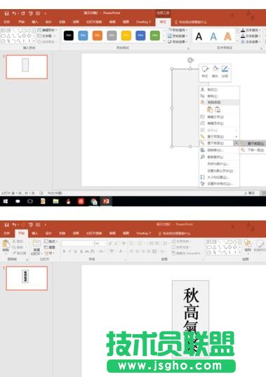
Task: Choose Edit Points from the context menu
Action: click(219, 123)
